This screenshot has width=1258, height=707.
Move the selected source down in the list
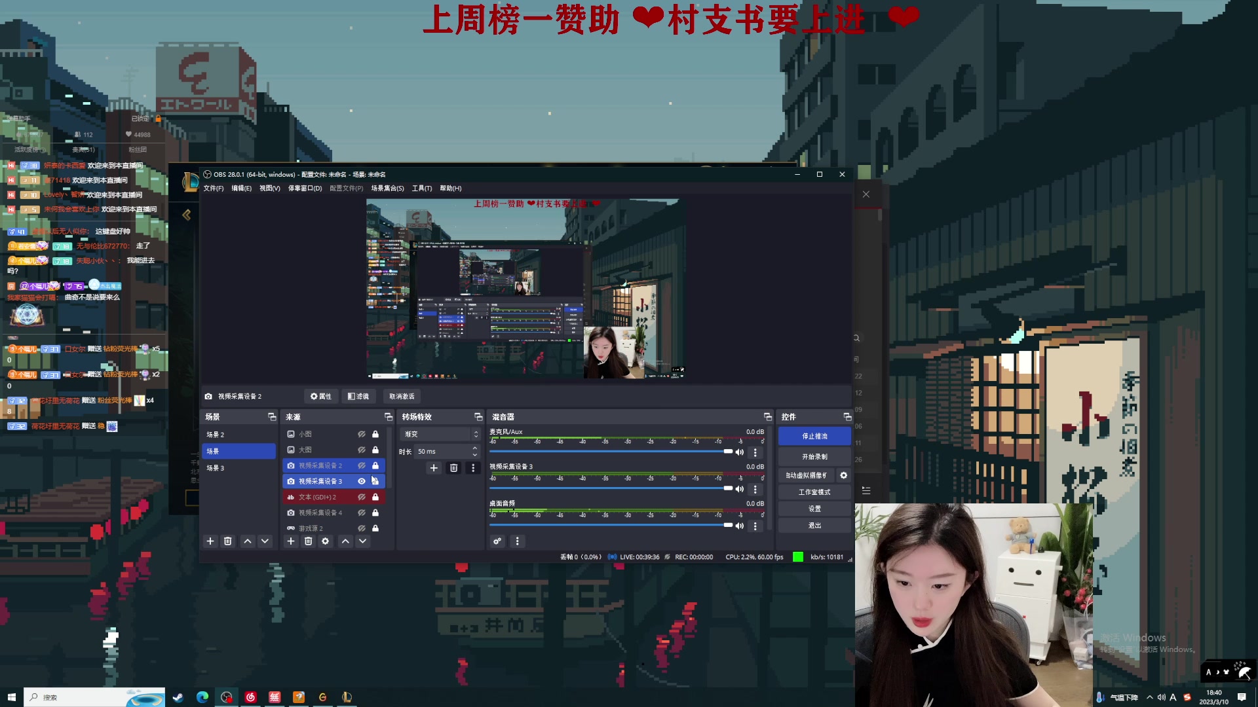tap(362, 541)
